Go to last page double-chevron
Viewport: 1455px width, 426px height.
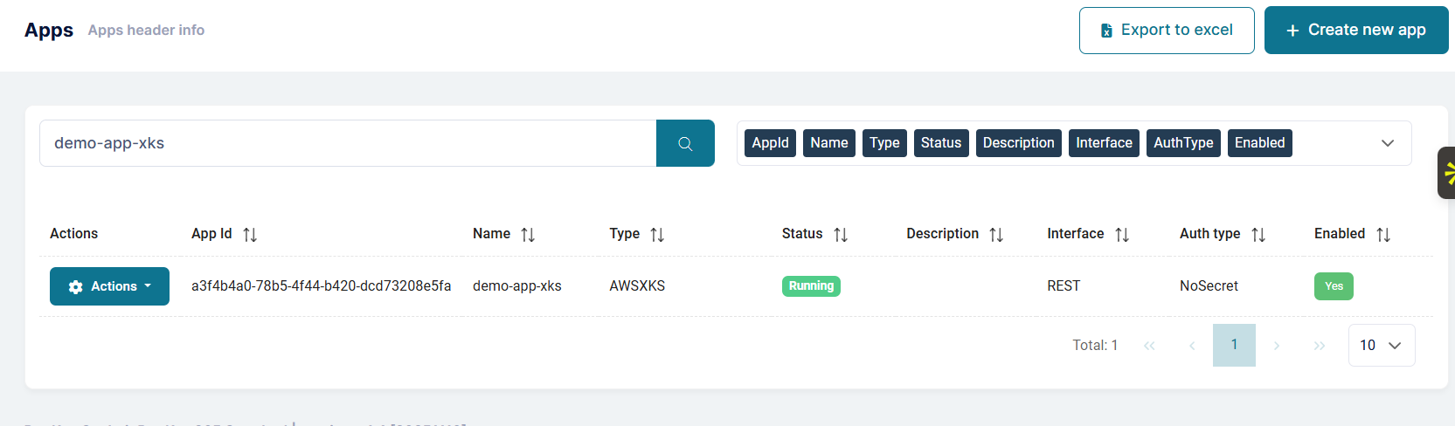[1320, 346]
